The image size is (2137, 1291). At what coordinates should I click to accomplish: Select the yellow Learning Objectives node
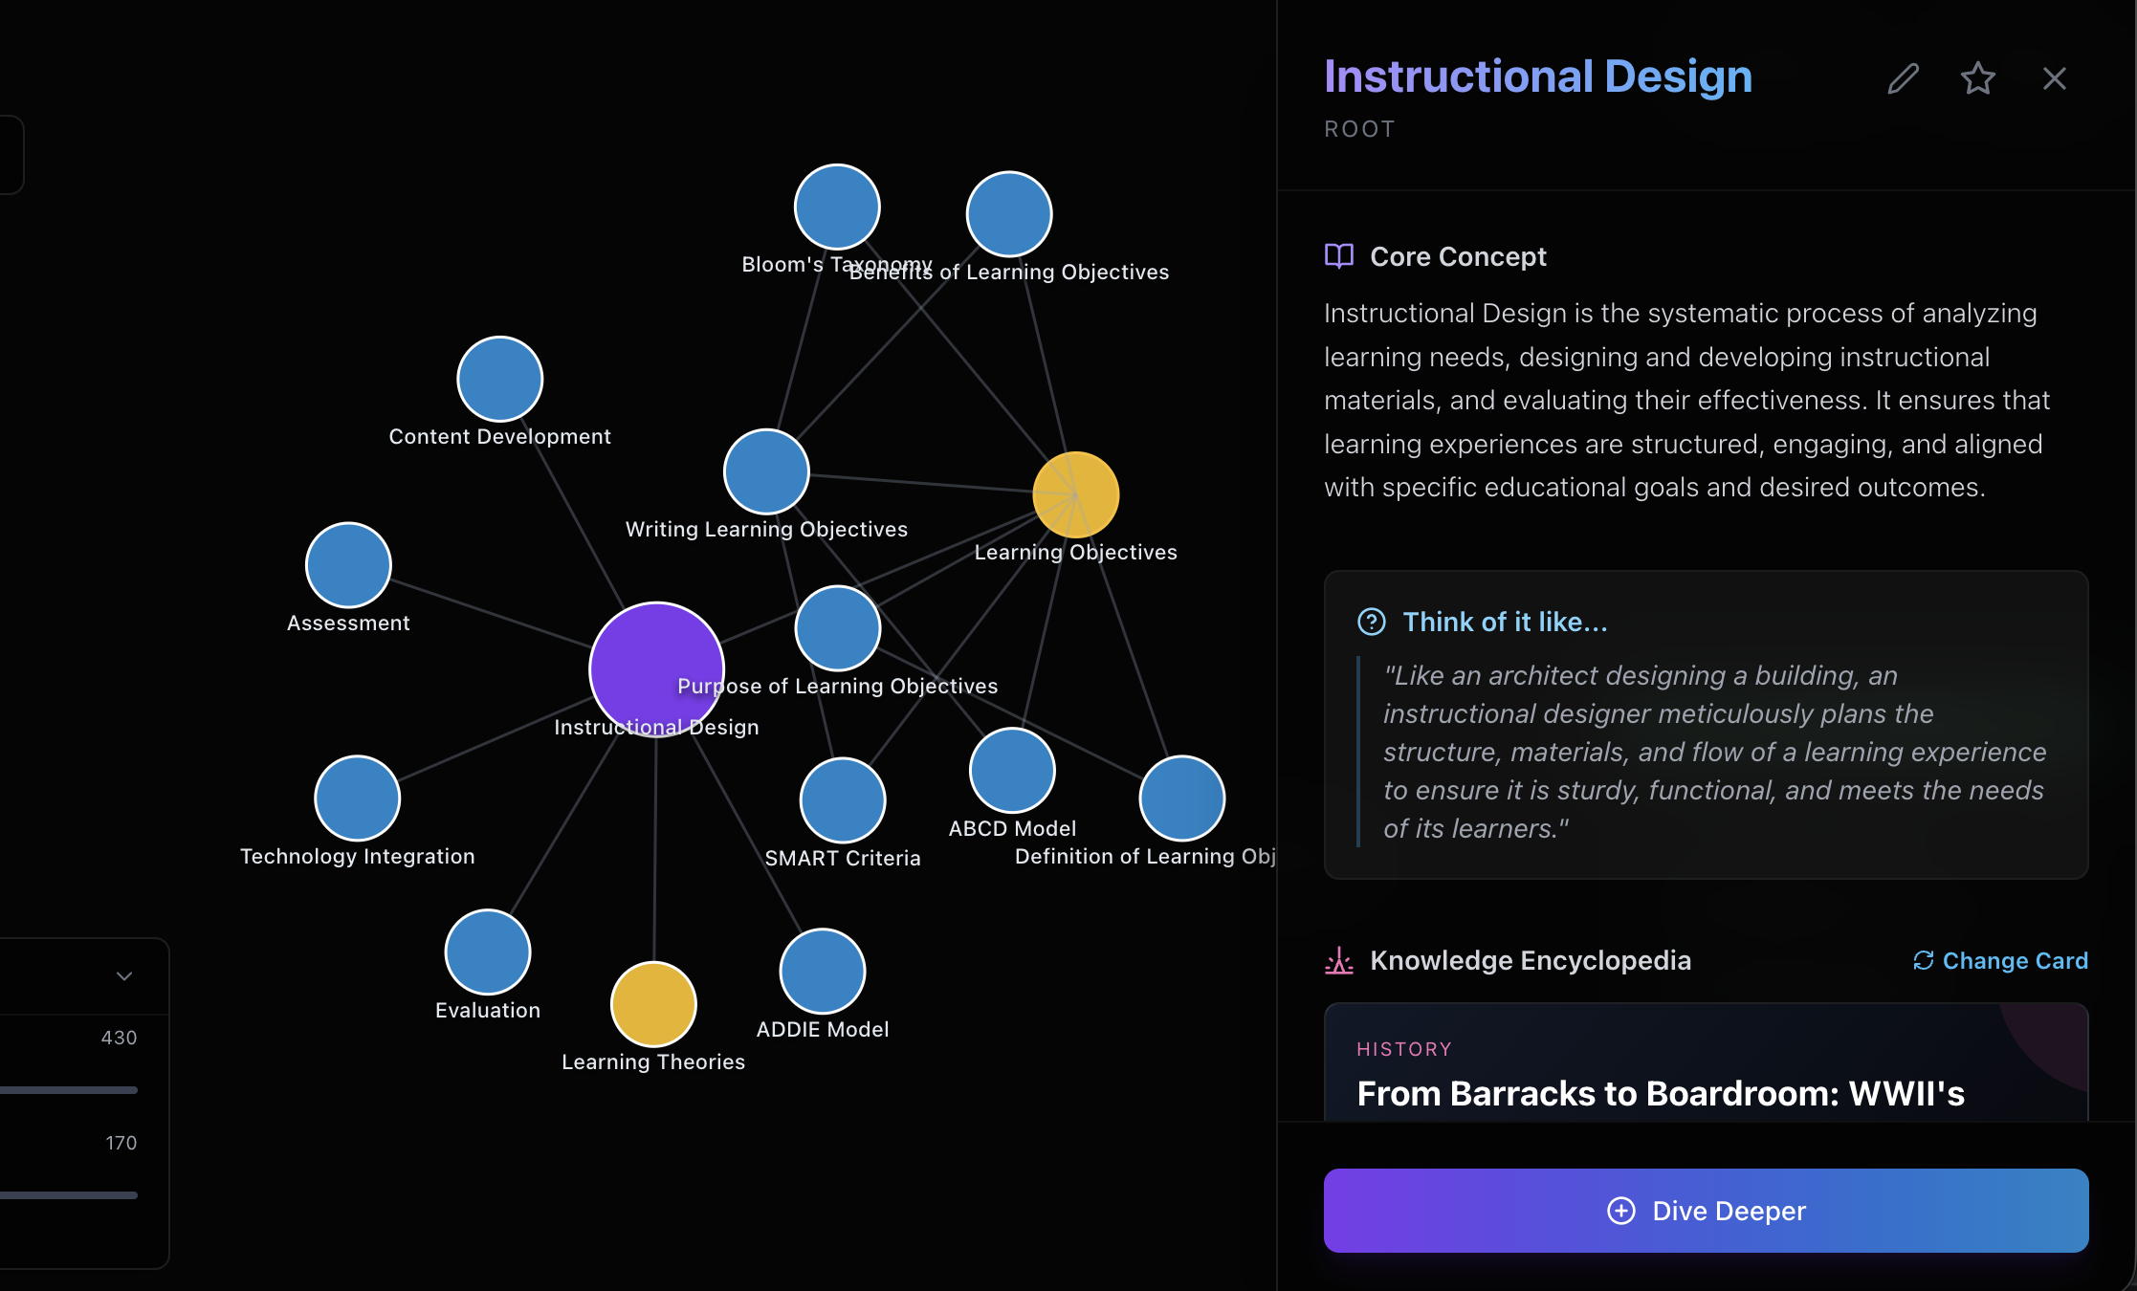(1075, 494)
